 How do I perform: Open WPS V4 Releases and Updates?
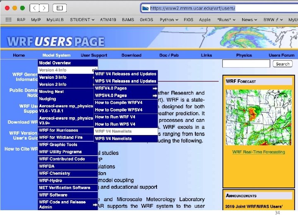[x=126, y=81]
